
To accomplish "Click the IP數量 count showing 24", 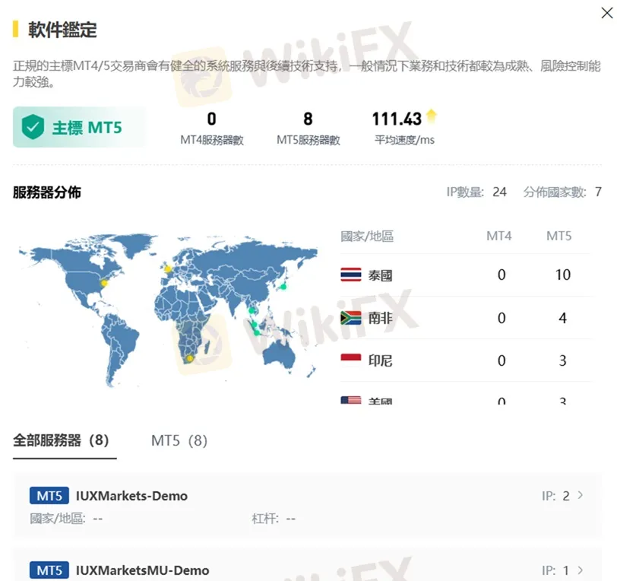I will point(499,192).
